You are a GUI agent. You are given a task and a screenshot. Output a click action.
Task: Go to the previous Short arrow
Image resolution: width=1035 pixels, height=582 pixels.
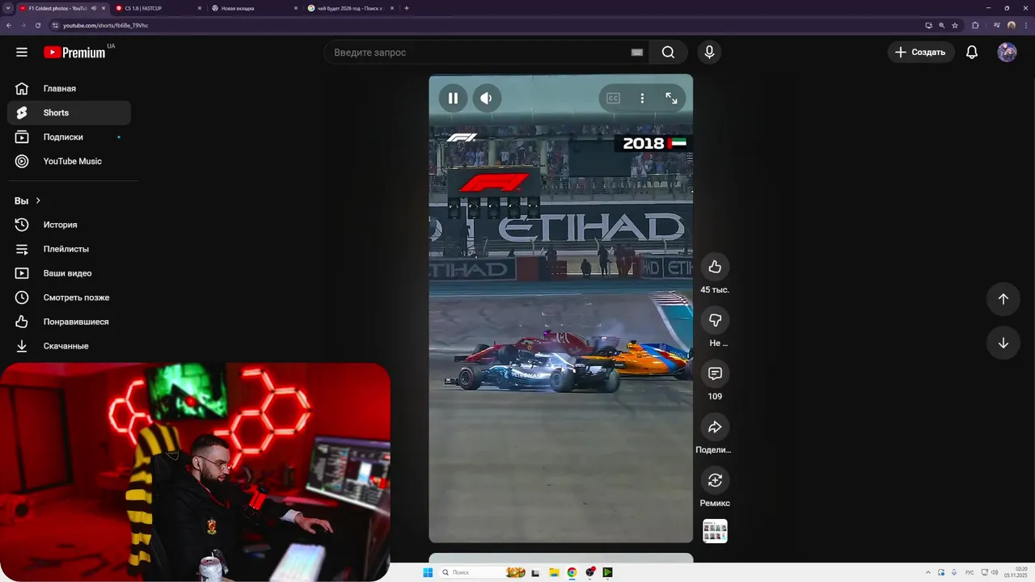coord(1003,299)
